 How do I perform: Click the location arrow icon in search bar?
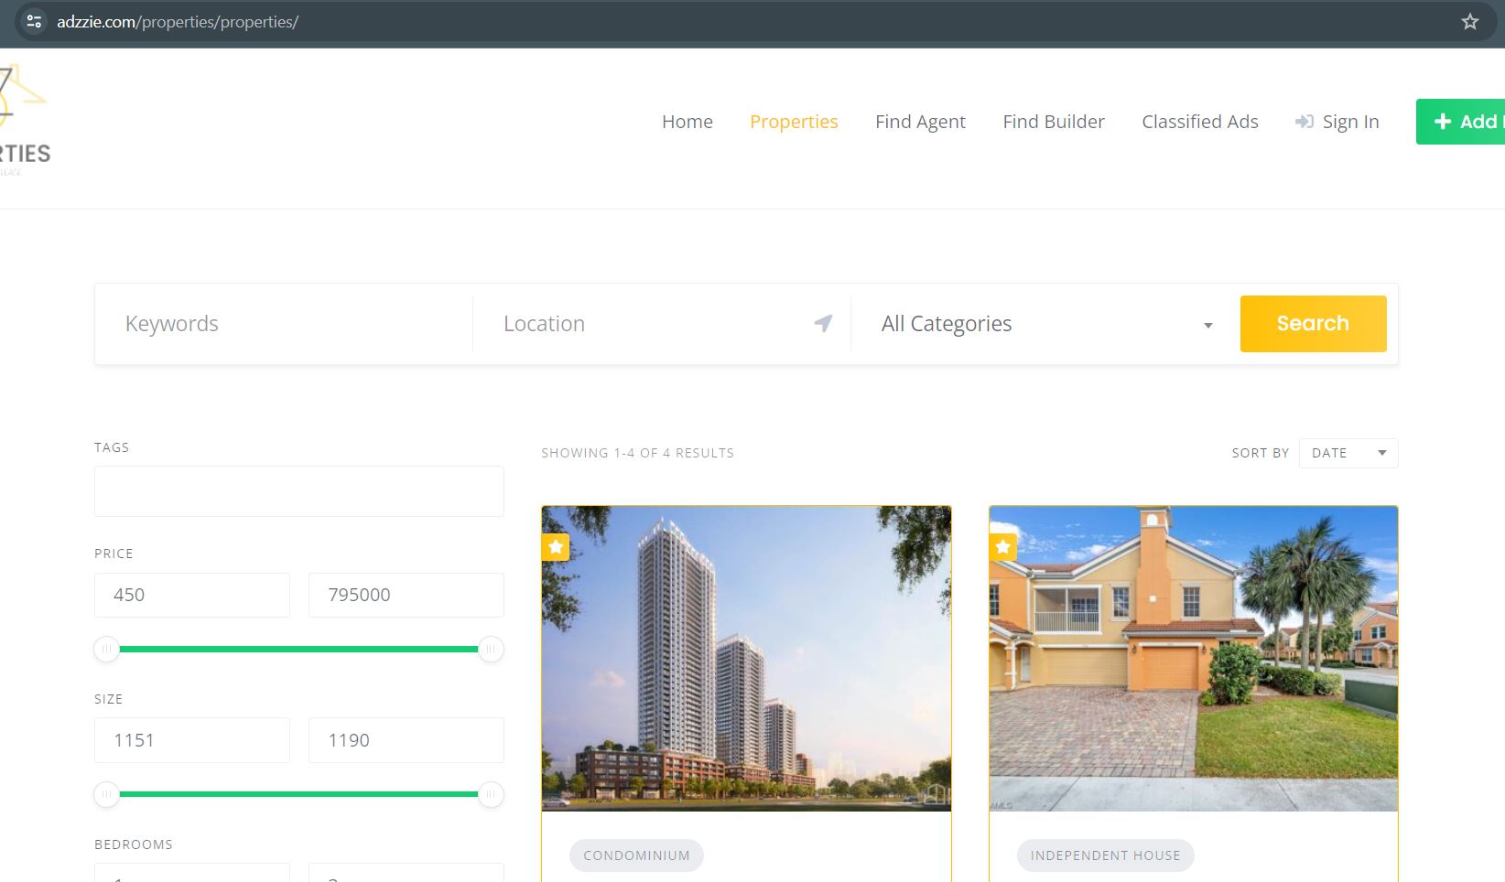[823, 323]
